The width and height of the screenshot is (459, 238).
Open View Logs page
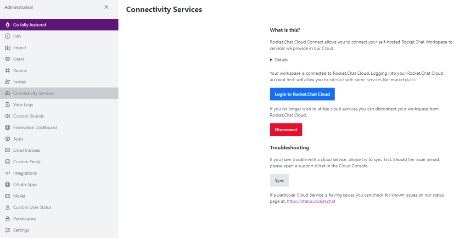click(x=59, y=105)
